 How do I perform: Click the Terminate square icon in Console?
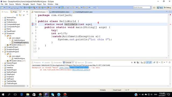coord(132,63)
